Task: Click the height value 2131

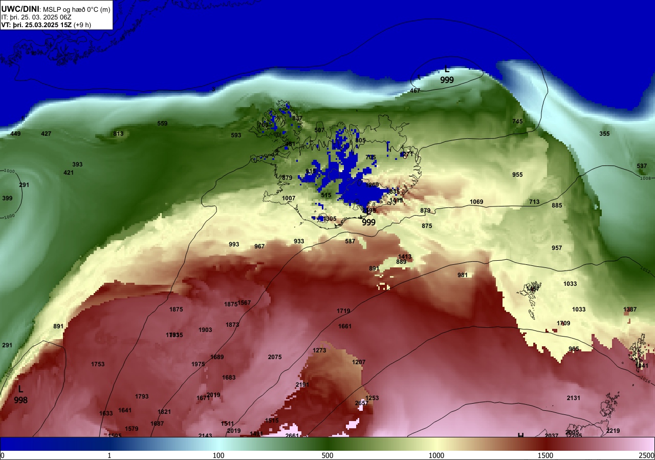Action: pos(574,398)
